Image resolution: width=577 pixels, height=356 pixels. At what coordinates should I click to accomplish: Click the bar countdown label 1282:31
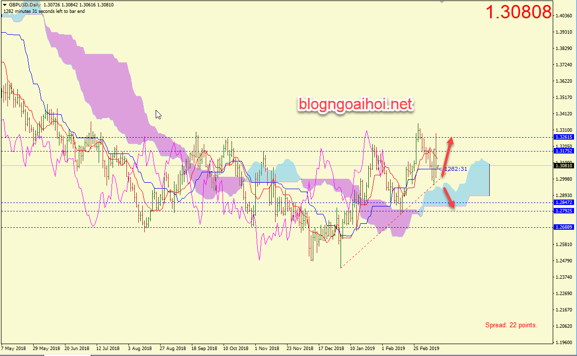pyautogui.click(x=456, y=169)
